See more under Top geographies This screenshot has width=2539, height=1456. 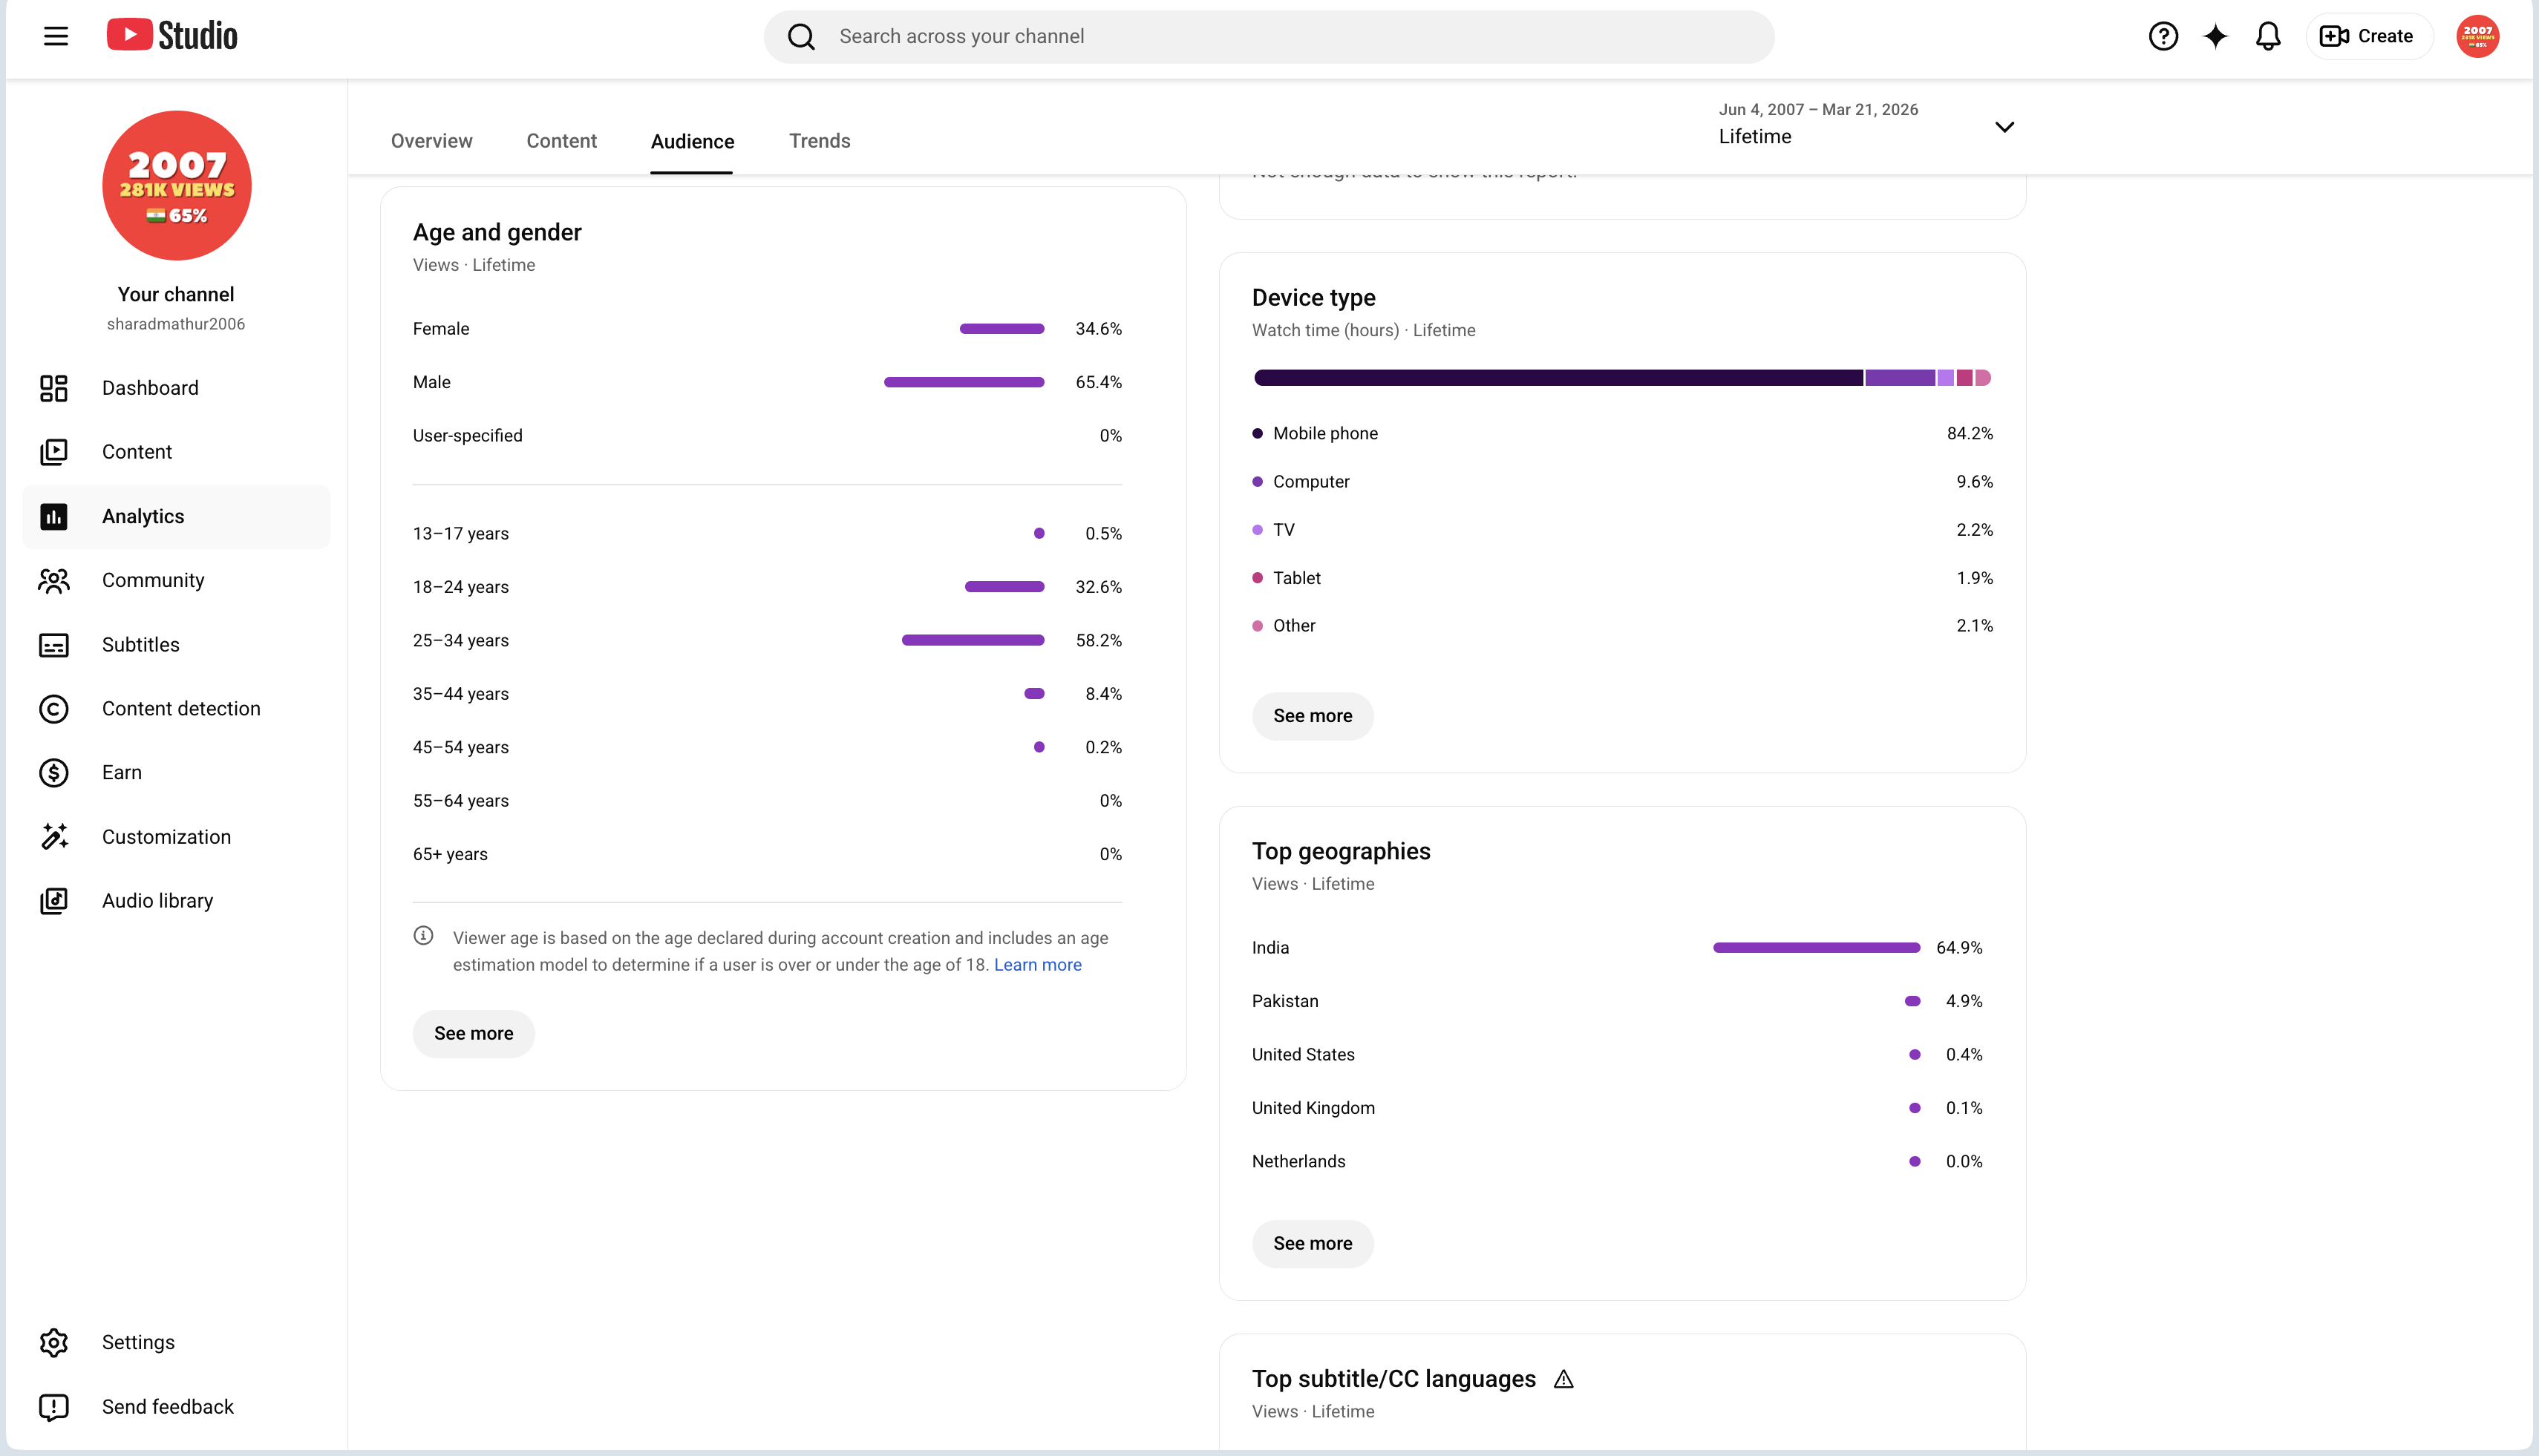(x=1313, y=1243)
